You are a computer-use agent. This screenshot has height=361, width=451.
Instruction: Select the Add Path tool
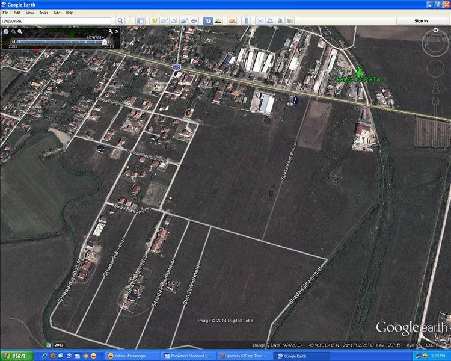point(174,21)
